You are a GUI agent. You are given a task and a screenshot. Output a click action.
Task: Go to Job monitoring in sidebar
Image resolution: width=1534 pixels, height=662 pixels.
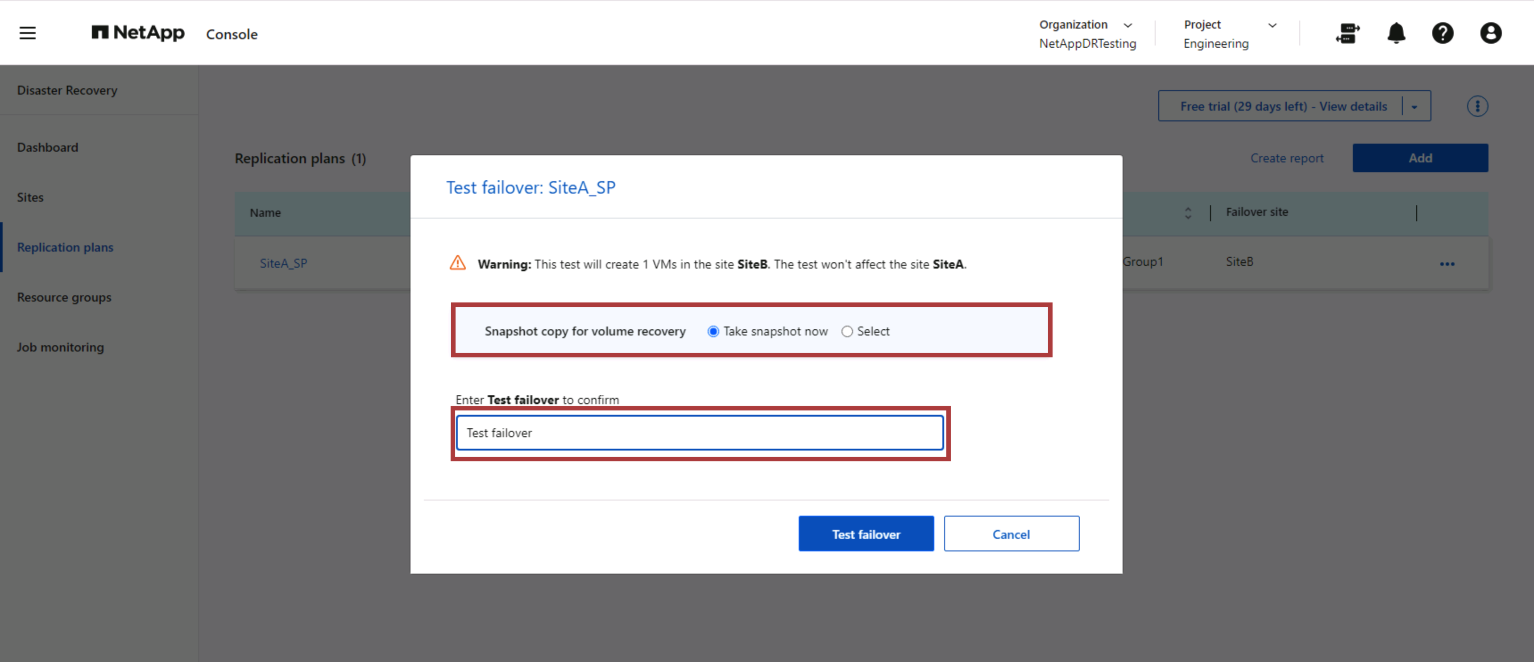tap(60, 347)
